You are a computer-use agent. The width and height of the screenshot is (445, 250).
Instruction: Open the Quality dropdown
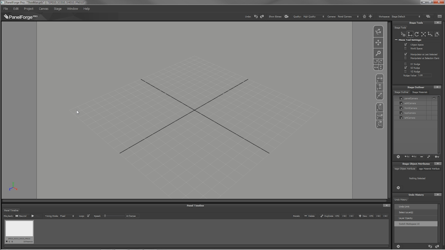click(313, 17)
